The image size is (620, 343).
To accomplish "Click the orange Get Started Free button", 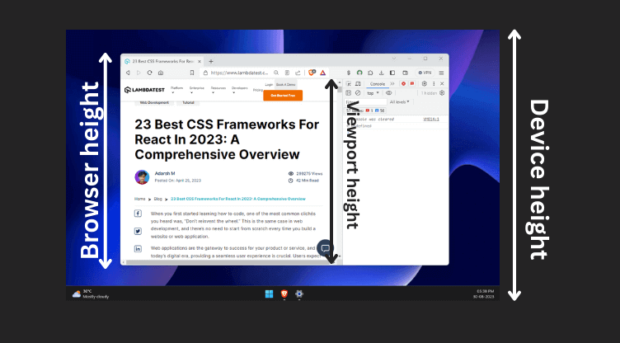I will pyautogui.click(x=283, y=96).
